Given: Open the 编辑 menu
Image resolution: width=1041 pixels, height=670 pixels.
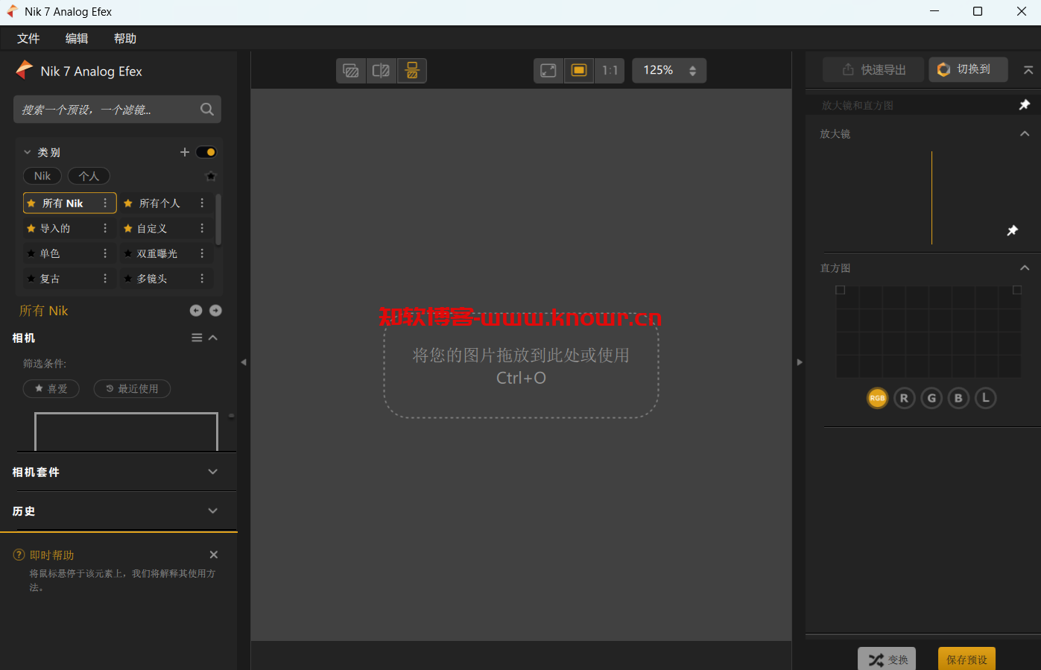Looking at the screenshot, I should click(77, 39).
